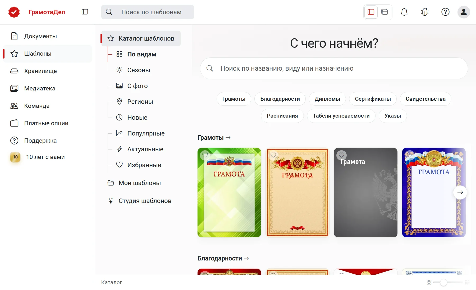Viewport: 476px width, 290px height.
Task: Open the Благодарности section link
Action: [223, 258]
